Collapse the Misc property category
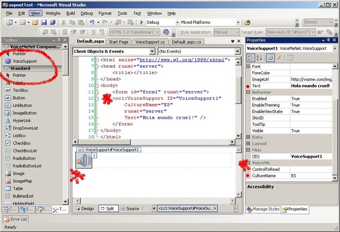 pyautogui.click(x=248, y=150)
